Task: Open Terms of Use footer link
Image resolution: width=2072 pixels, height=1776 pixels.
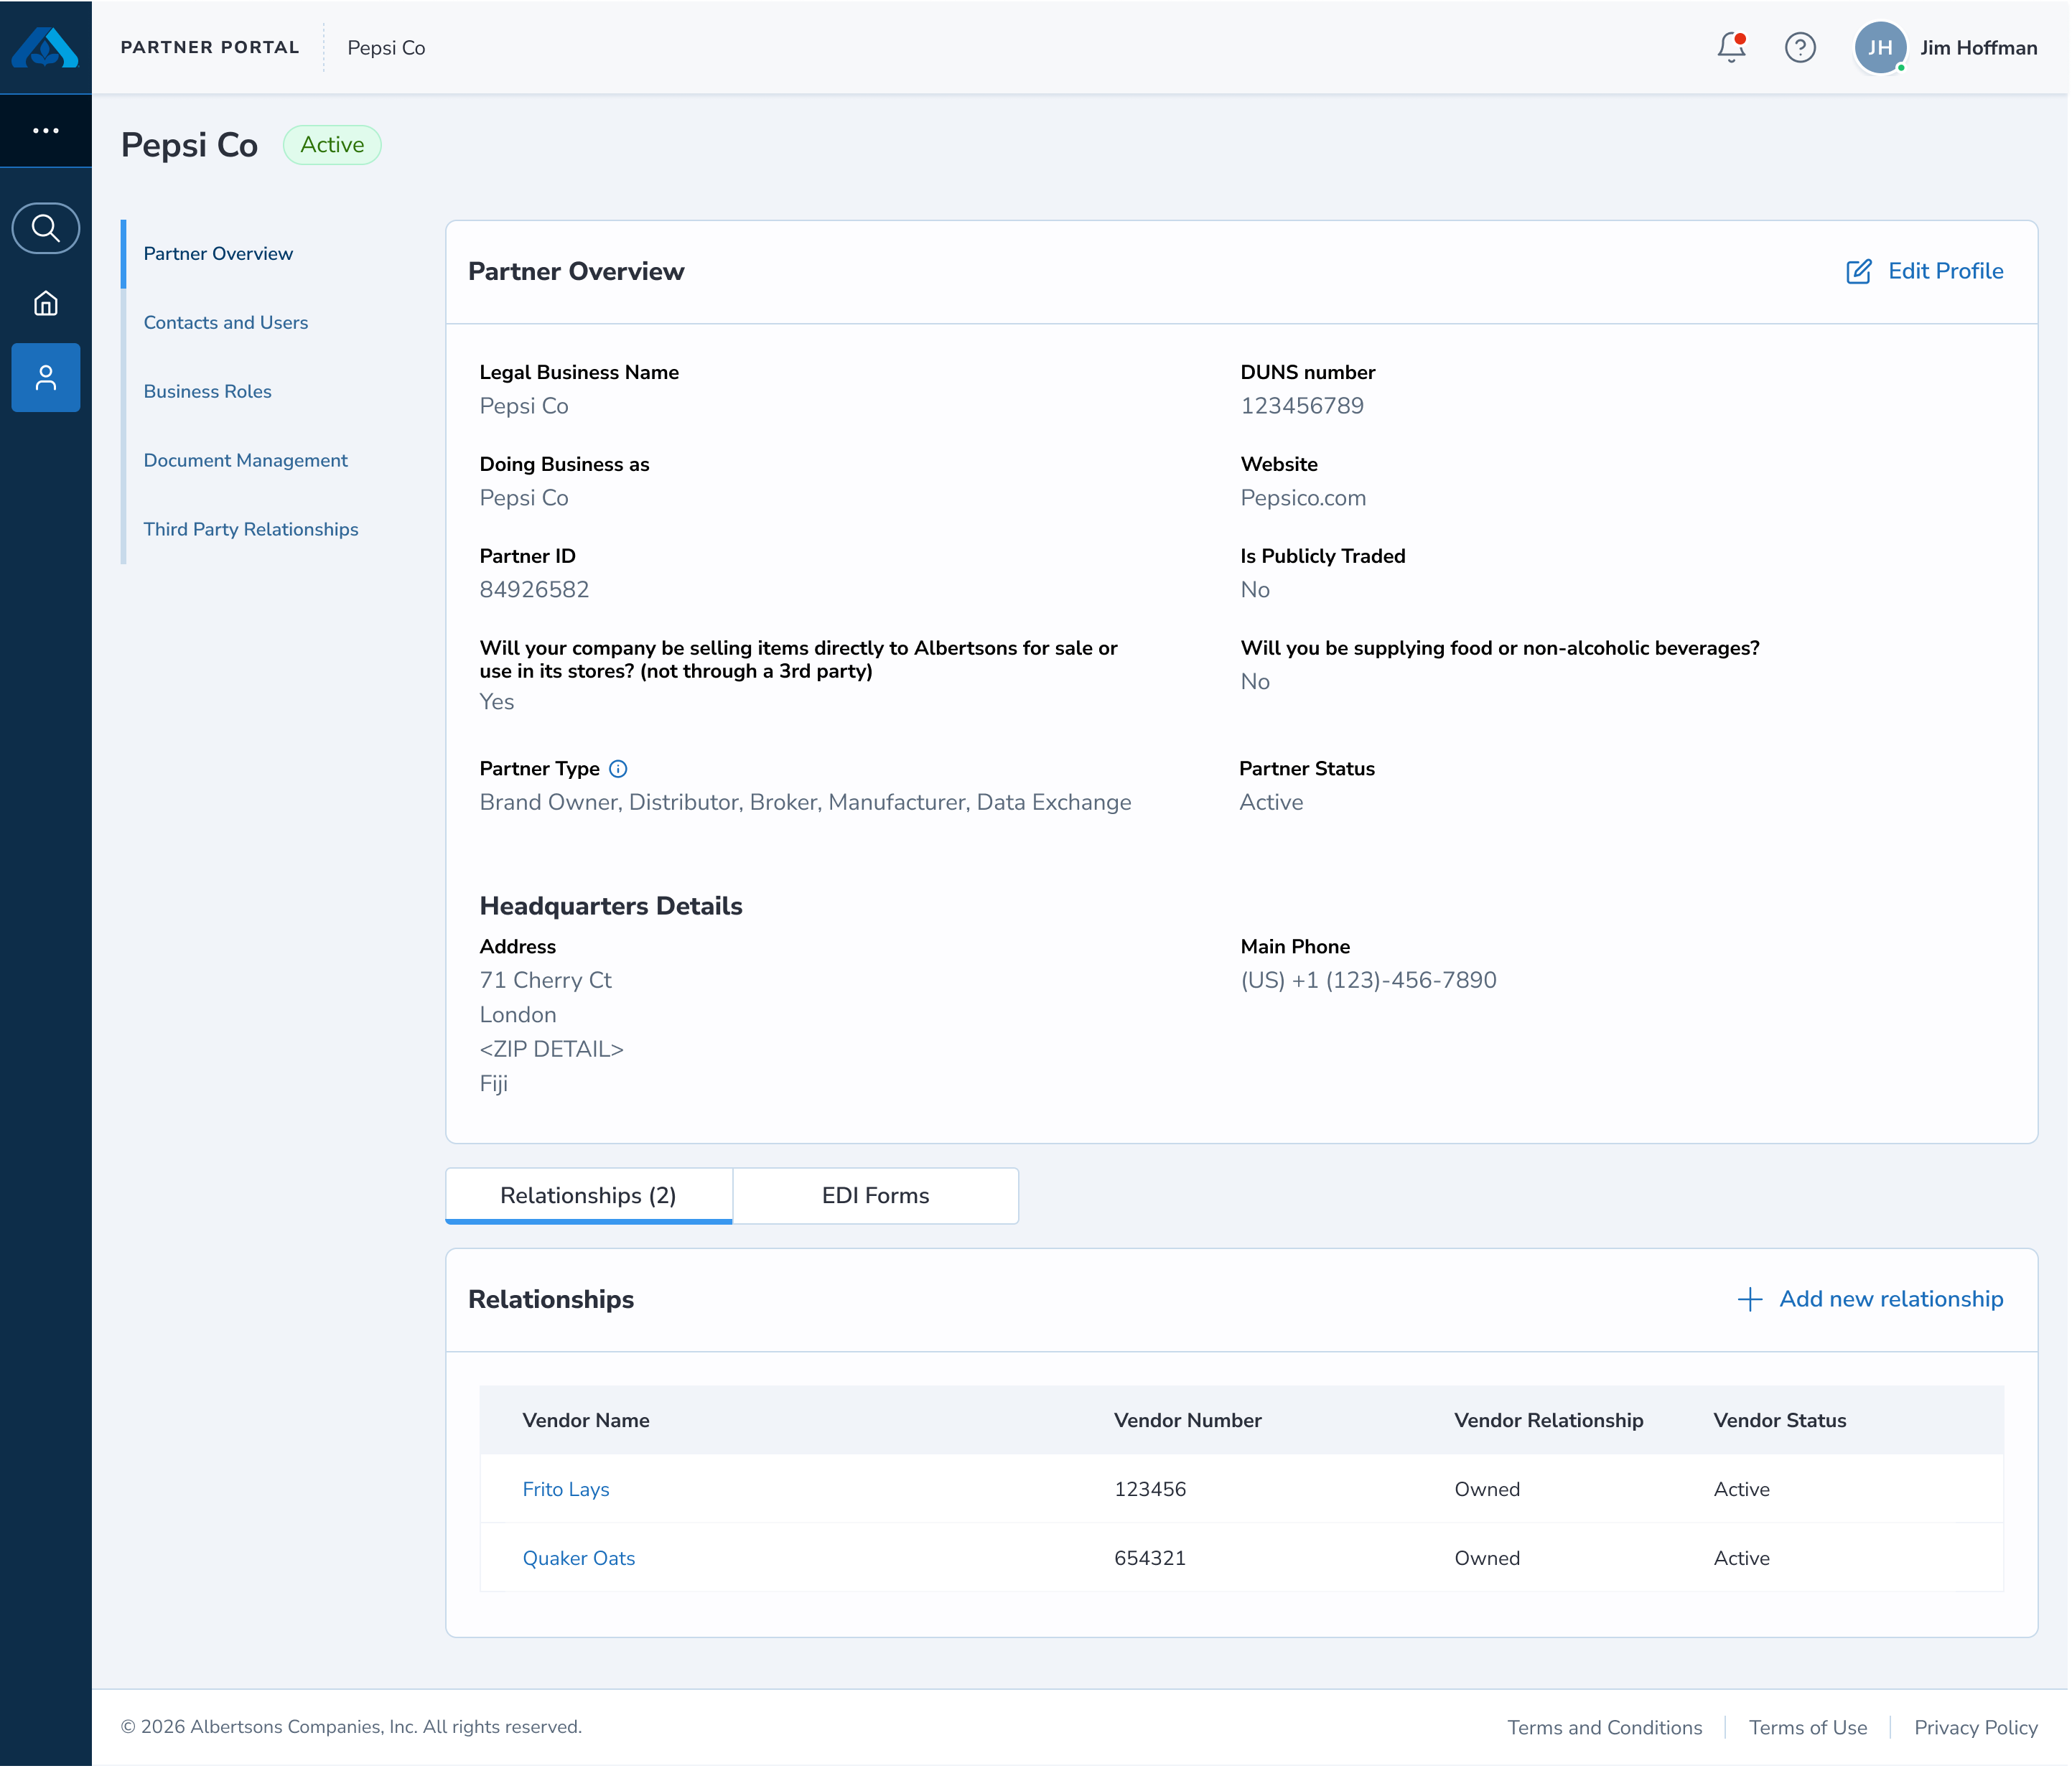Action: click(x=1809, y=1729)
